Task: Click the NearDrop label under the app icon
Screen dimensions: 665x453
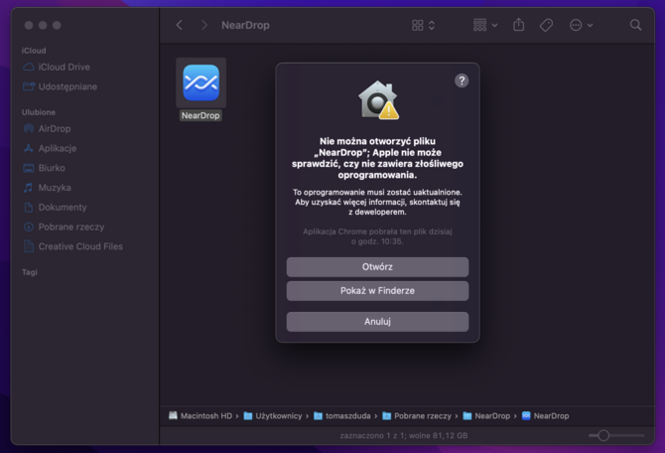Action: pos(200,115)
